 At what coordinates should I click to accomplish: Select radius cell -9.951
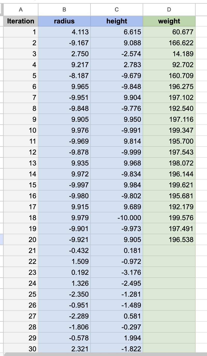64,98
